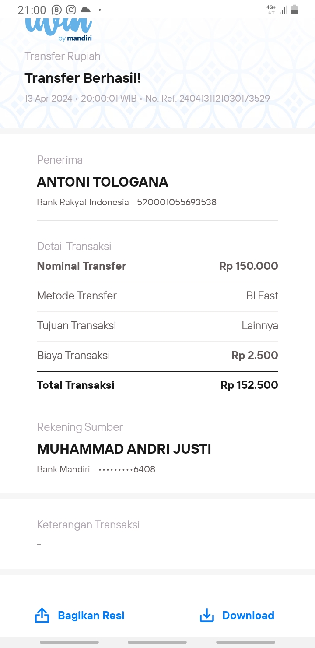
Task: Tap the status bar clock showing 21:00
Action: (x=31, y=10)
